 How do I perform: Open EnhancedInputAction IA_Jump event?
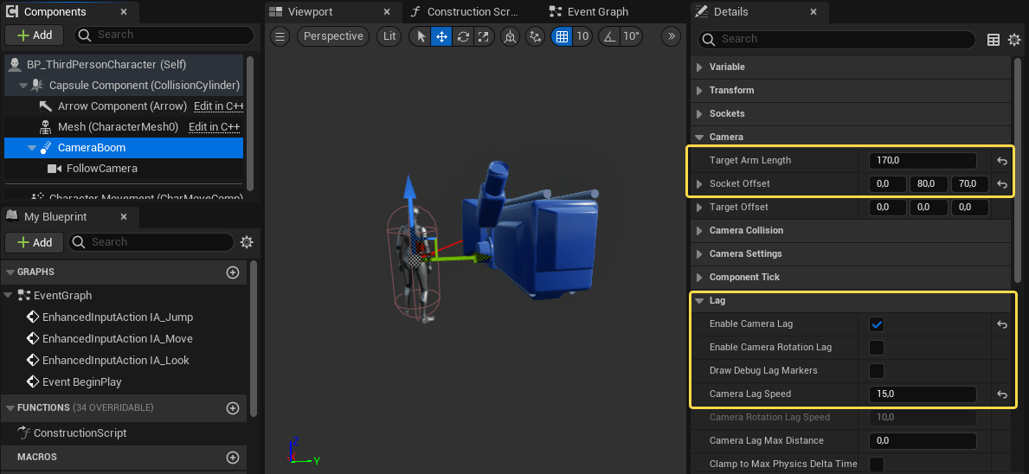click(x=118, y=317)
